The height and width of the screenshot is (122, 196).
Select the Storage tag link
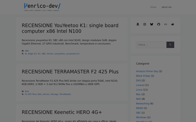coord(54,94)
